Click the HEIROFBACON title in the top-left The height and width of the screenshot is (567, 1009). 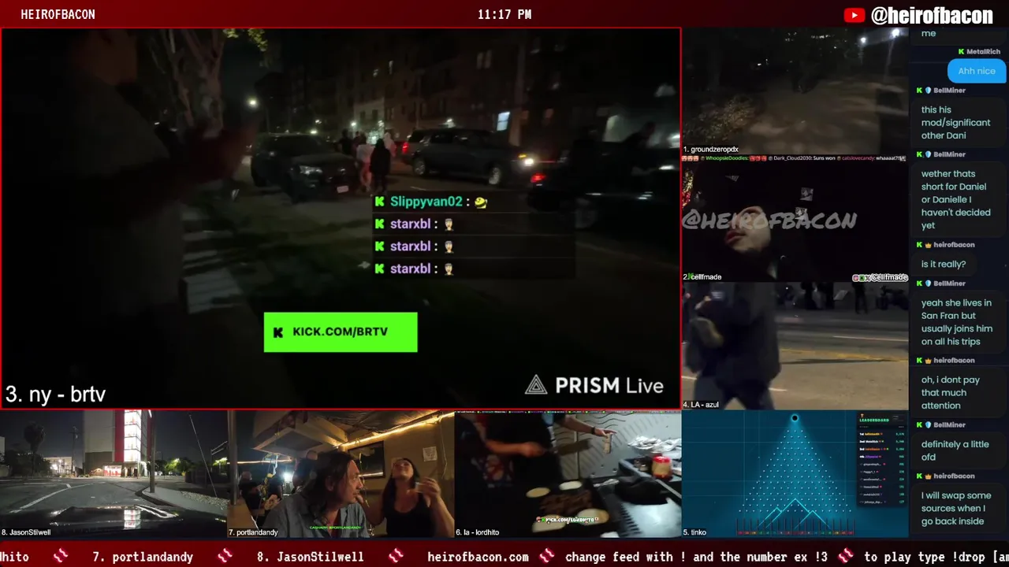pyautogui.click(x=58, y=15)
